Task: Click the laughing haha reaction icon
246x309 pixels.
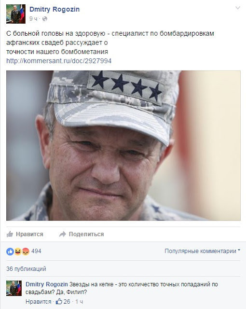Action: [x=18, y=251]
